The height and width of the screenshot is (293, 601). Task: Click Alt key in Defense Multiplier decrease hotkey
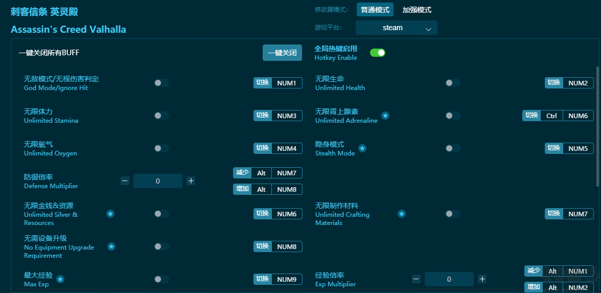point(262,173)
